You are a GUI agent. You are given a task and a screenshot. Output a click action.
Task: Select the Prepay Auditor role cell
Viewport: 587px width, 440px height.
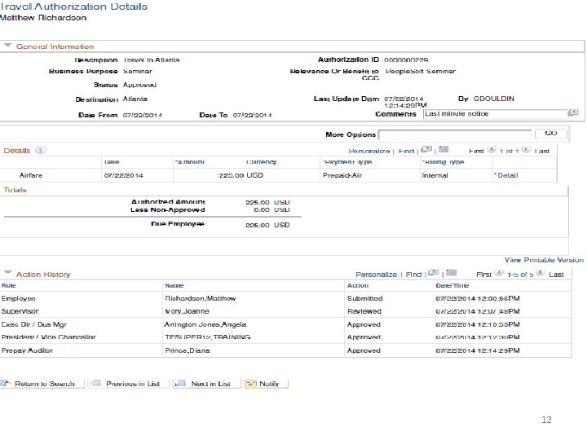(x=27, y=350)
